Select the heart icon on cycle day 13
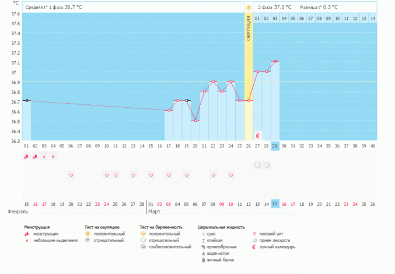Image resolution: width=395 pixels, height=274 pixels. (133, 175)
